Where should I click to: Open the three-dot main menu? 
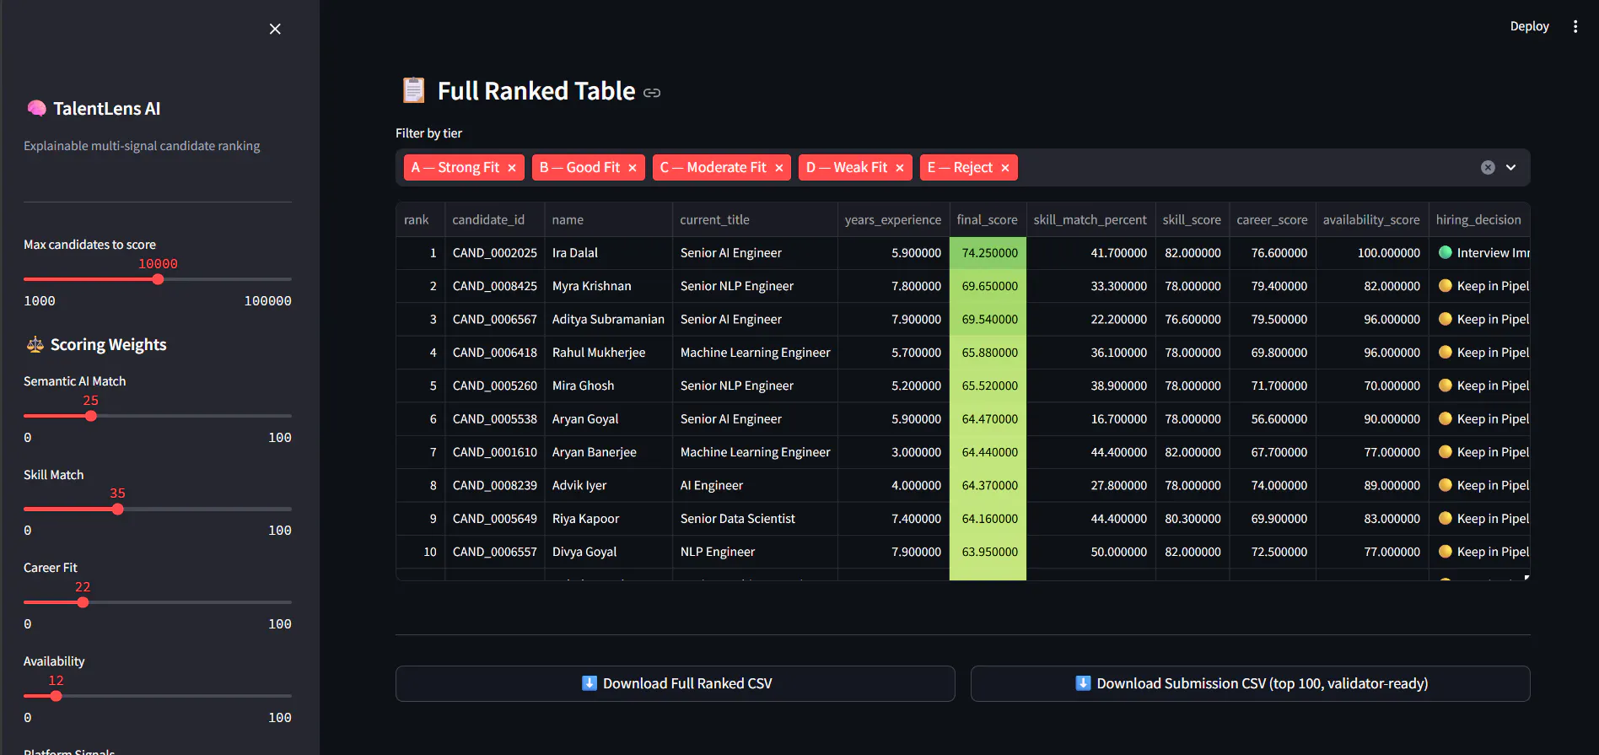pos(1575,26)
